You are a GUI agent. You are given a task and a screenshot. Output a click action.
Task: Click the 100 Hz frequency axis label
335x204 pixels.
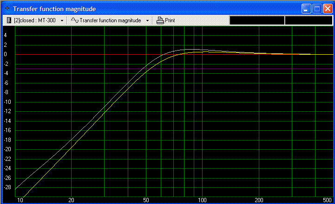pyautogui.click(x=202, y=200)
